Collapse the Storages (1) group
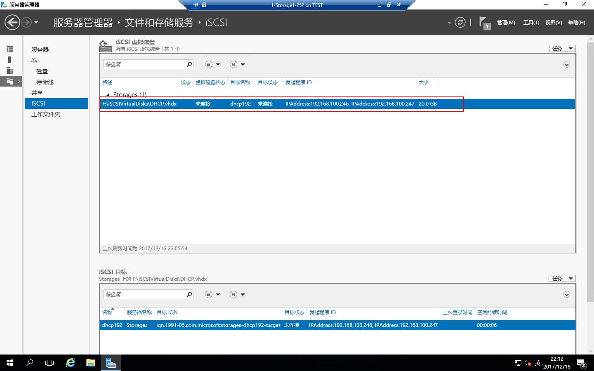 click(x=108, y=95)
